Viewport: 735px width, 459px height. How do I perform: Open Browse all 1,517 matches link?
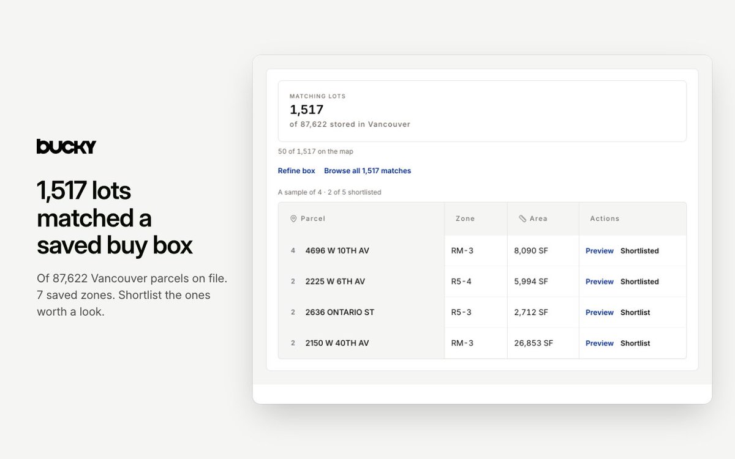click(367, 171)
